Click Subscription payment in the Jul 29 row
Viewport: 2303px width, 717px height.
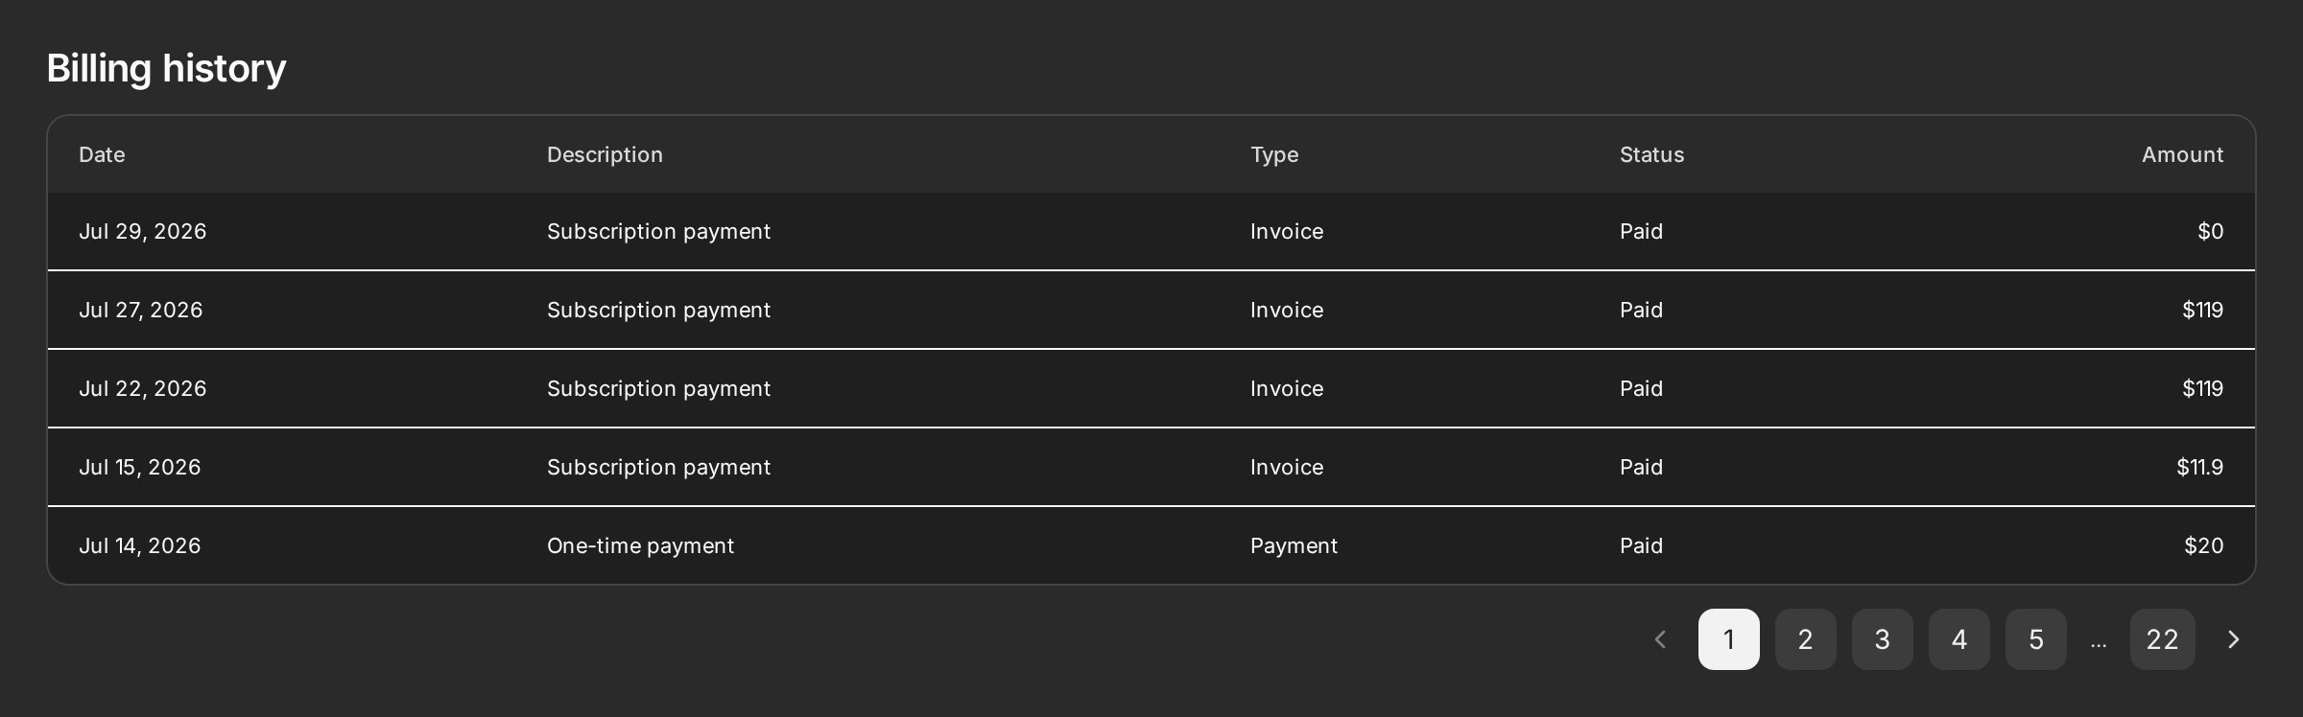click(658, 232)
